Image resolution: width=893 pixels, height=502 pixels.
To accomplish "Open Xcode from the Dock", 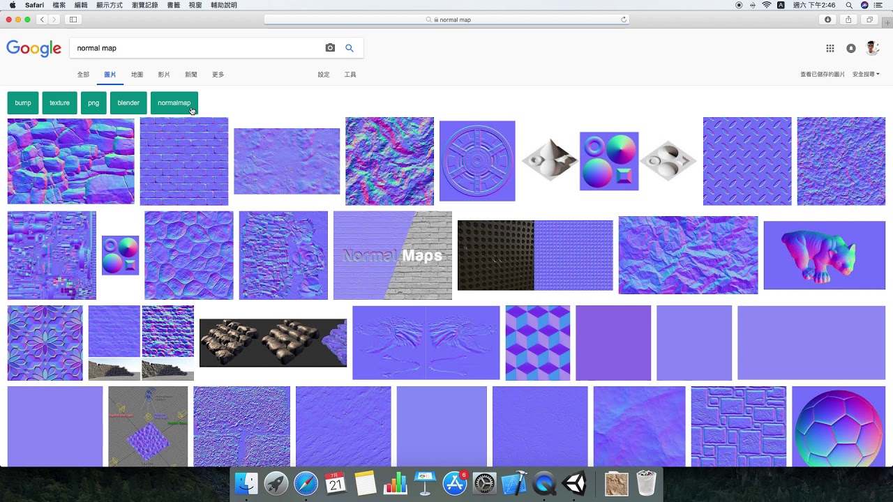I will coord(515,483).
